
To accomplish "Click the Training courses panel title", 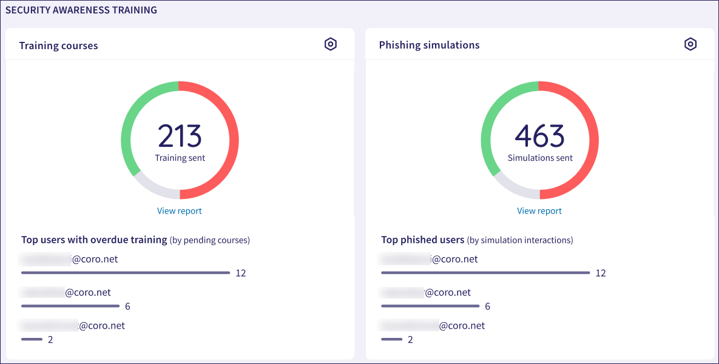I will pos(58,45).
